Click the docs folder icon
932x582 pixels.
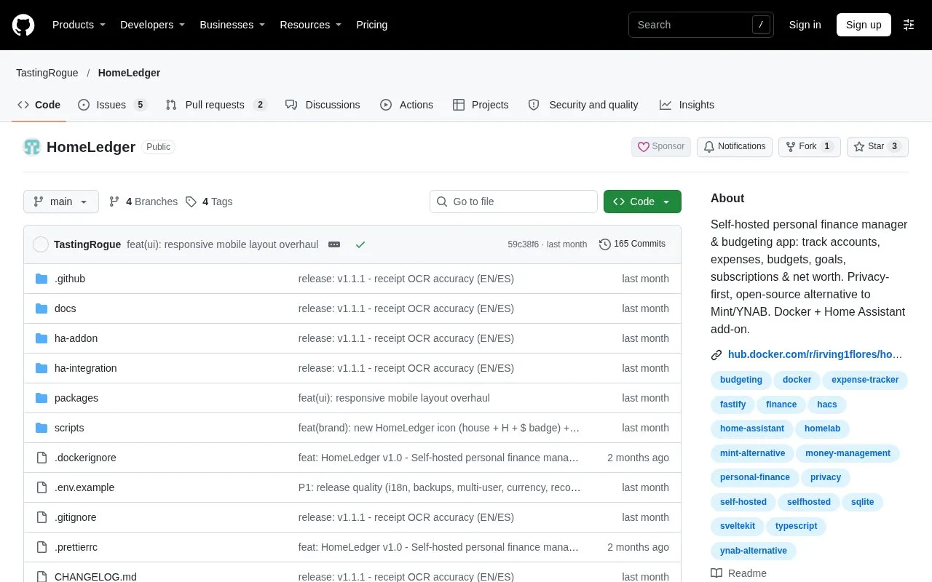pos(42,308)
